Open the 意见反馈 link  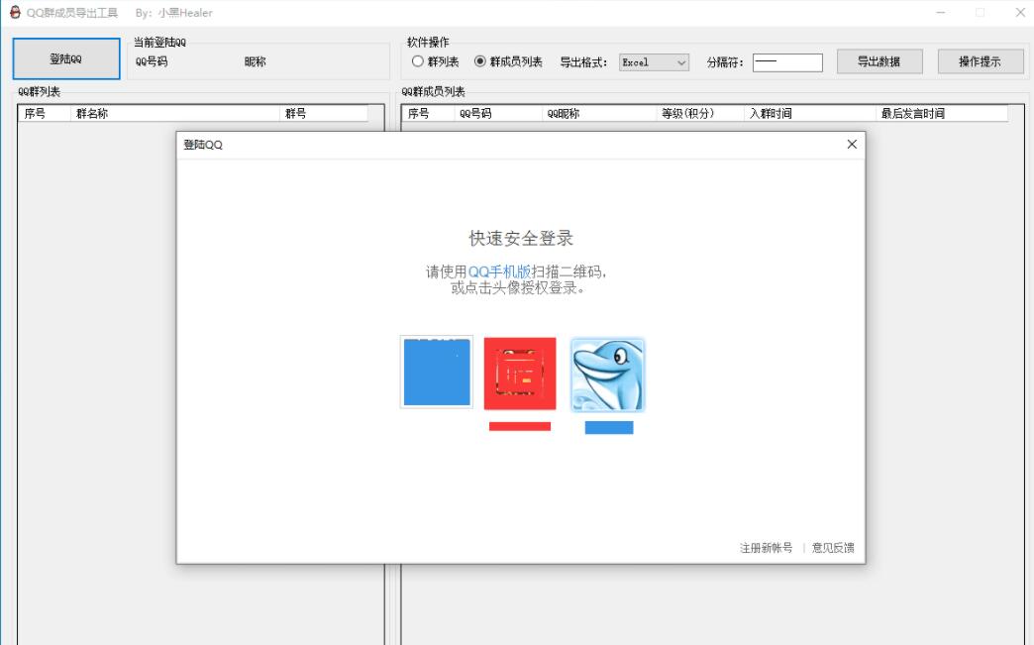click(833, 547)
